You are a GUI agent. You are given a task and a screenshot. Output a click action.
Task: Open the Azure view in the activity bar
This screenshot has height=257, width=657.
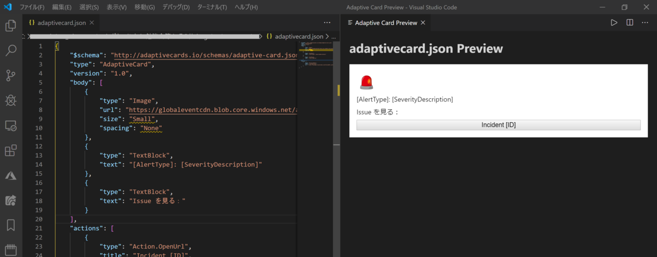pyautogui.click(x=10, y=175)
